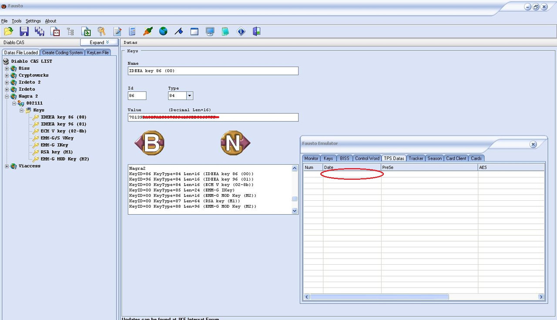Screen dimensions: 557x320
Task: Switch to Season tab in emulator
Action: (x=434, y=158)
